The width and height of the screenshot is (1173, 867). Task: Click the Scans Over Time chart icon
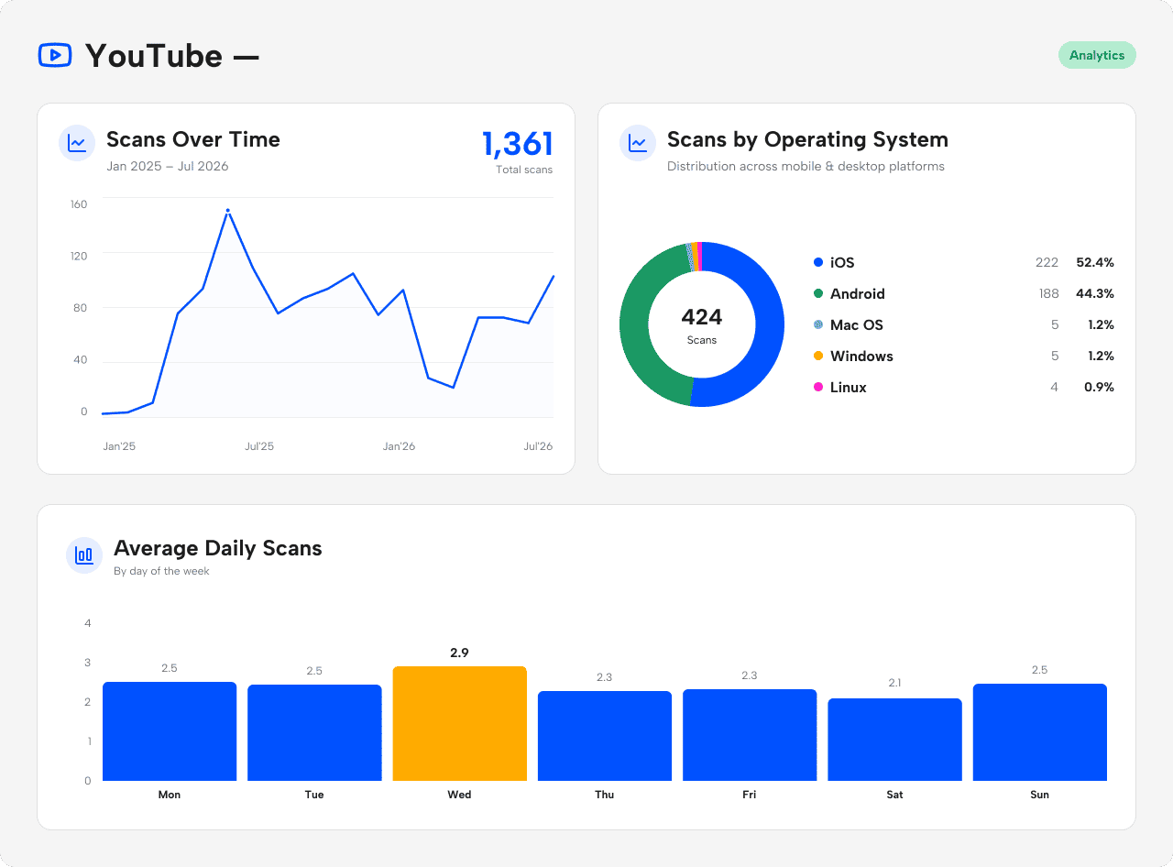tap(77, 143)
